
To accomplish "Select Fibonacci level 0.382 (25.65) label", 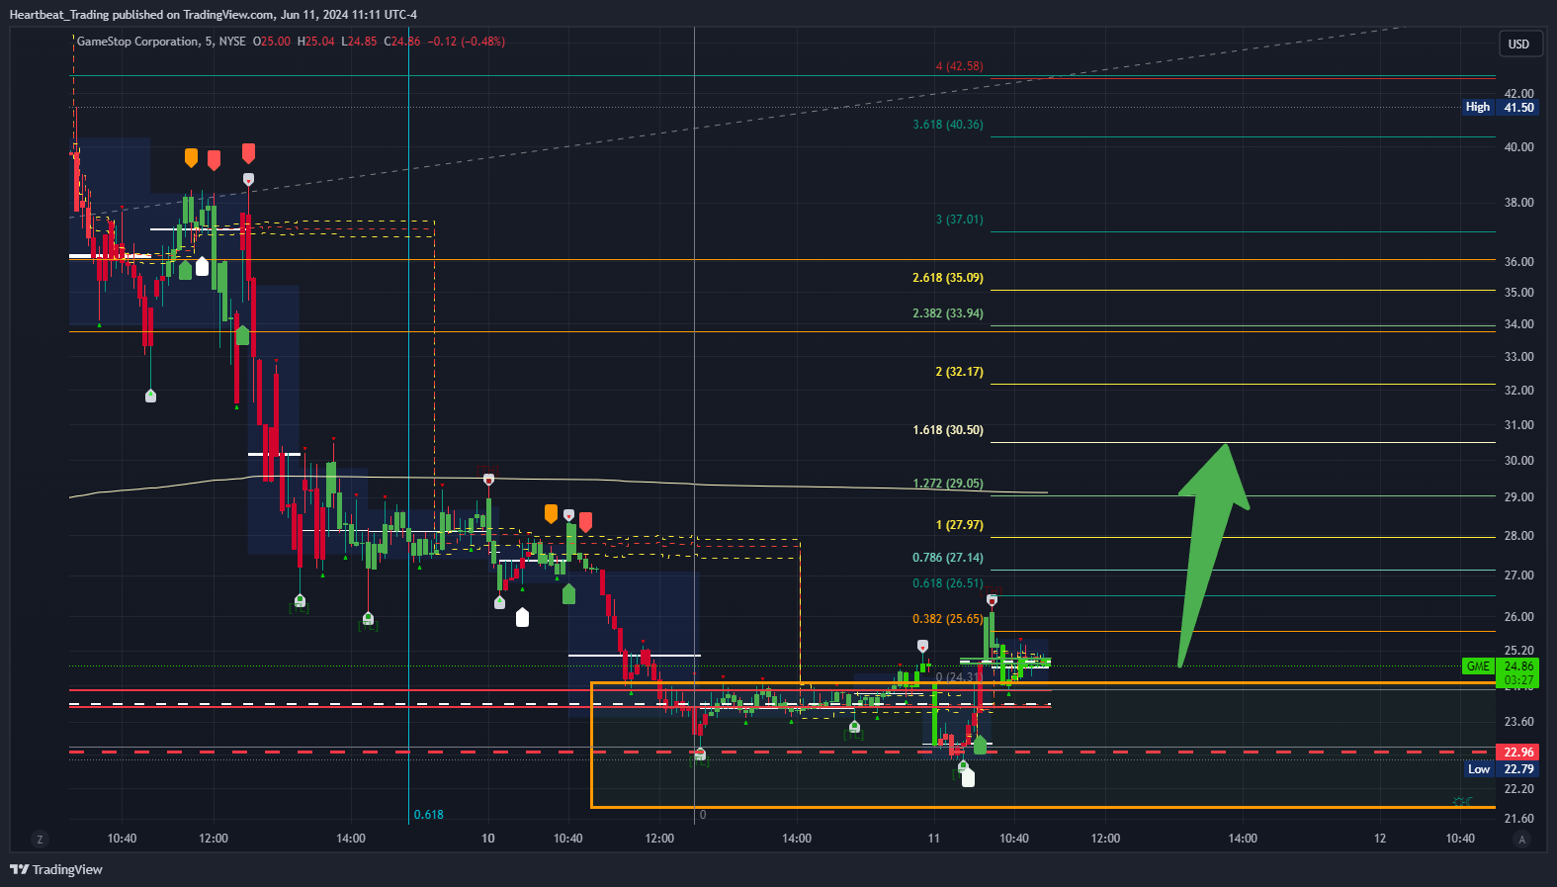I will point(948,619).
